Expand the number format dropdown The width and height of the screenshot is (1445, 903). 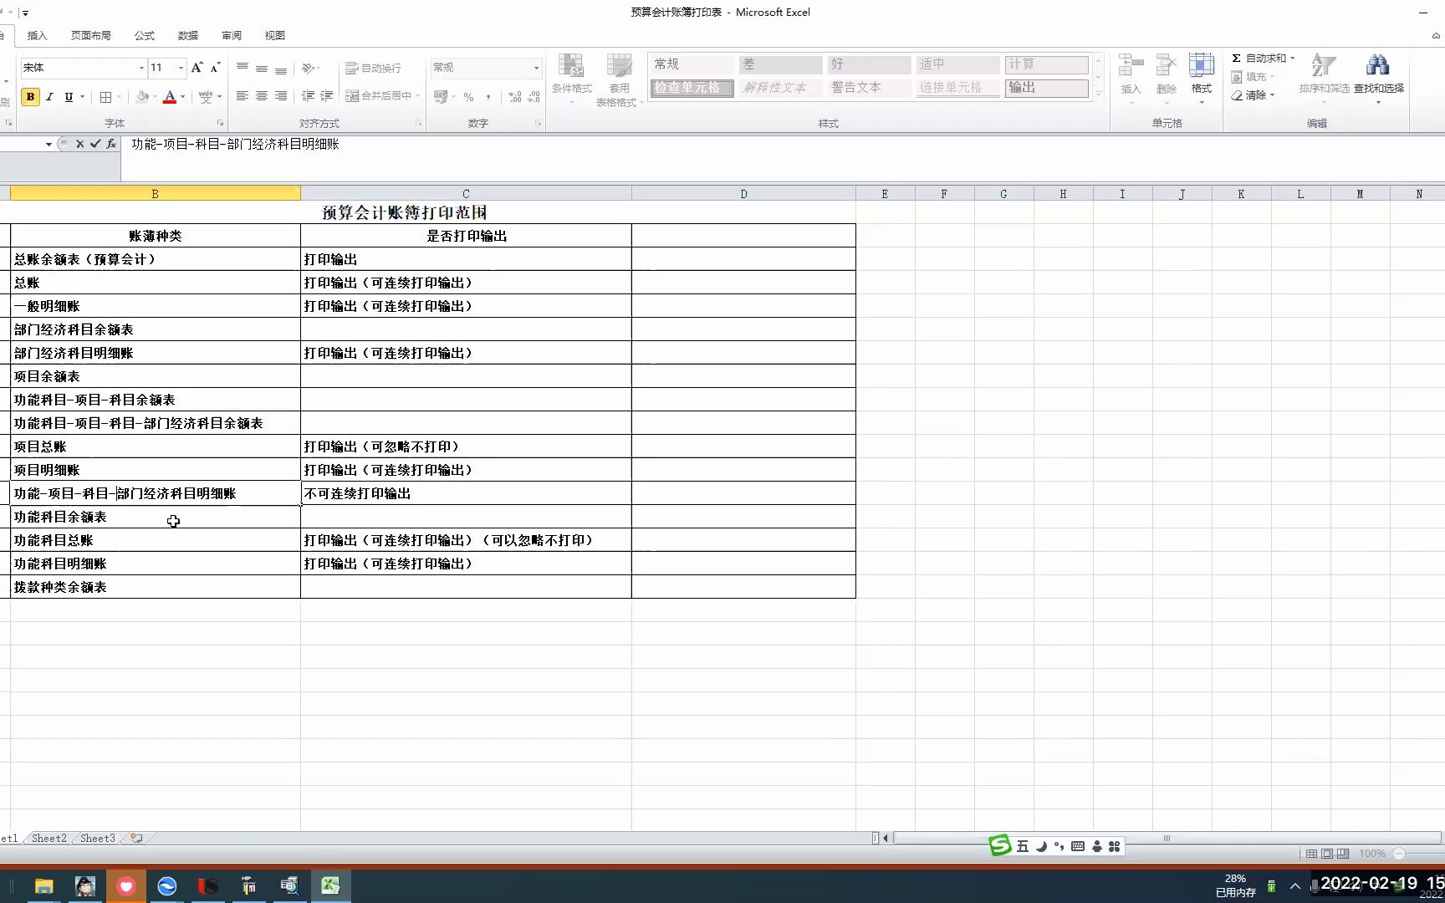click(x=535, y=67)
